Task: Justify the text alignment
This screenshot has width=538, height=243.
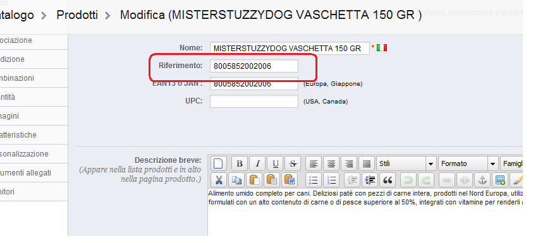Action: coord(367,164)
